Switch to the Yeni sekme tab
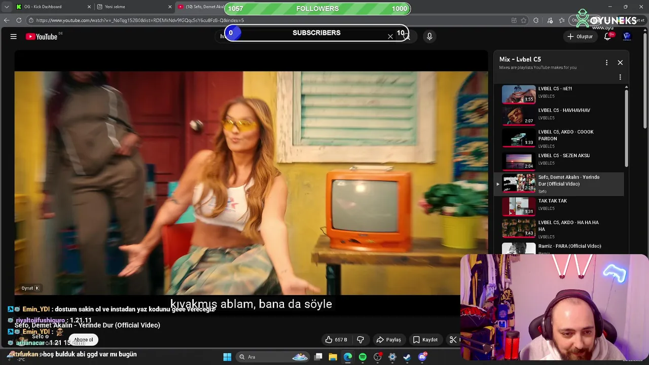Viewport: 649px width, 365px height. 132,7
